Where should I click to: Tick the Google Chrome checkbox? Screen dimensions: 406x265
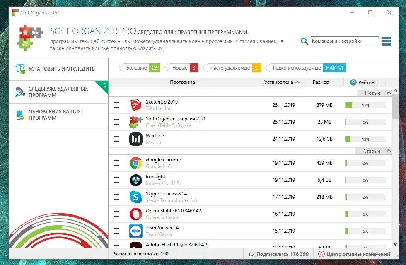(x=116, y=163)
